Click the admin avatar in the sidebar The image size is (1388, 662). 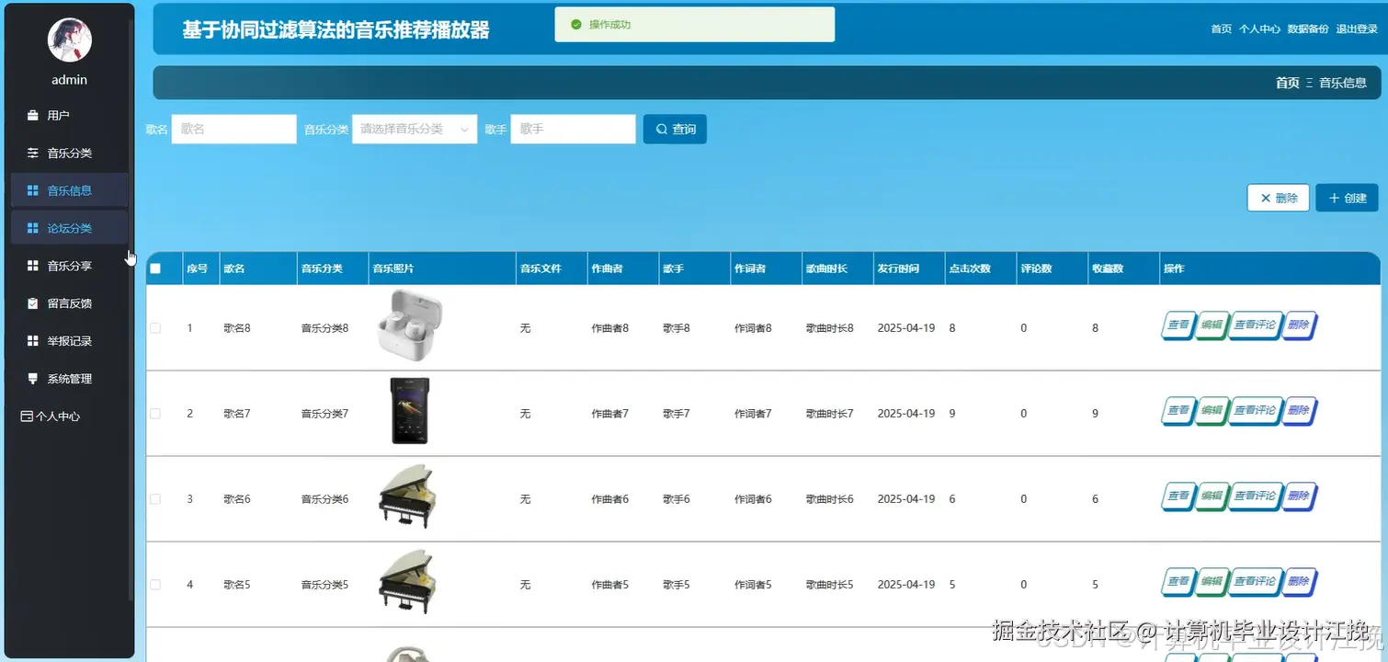click(x=69, y=40)
